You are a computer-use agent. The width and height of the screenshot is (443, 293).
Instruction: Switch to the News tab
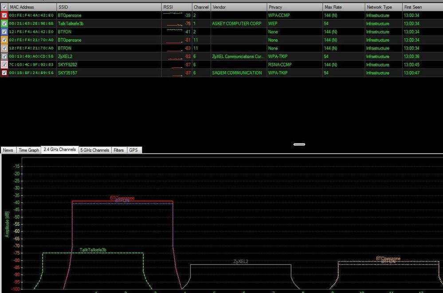[8, 150]
